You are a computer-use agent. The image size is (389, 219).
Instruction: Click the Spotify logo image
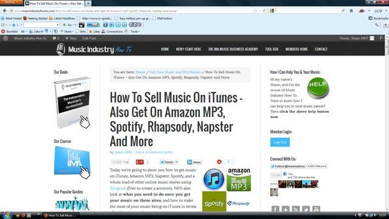[x=214, y=201]
